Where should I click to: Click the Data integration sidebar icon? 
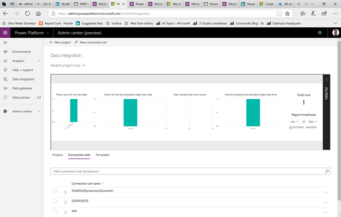5,79
